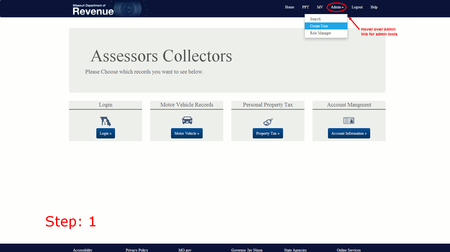Visit the Online Services footer link
The height and width of the screenshot is (252, 450).
[349, 250]
